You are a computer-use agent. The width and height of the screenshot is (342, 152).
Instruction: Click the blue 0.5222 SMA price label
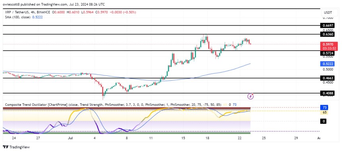pyautogui.click(x=328, y=64)
